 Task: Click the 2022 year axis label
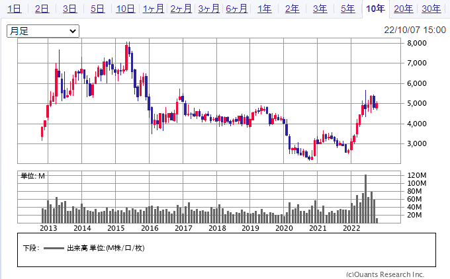click(x=351, y=228)
